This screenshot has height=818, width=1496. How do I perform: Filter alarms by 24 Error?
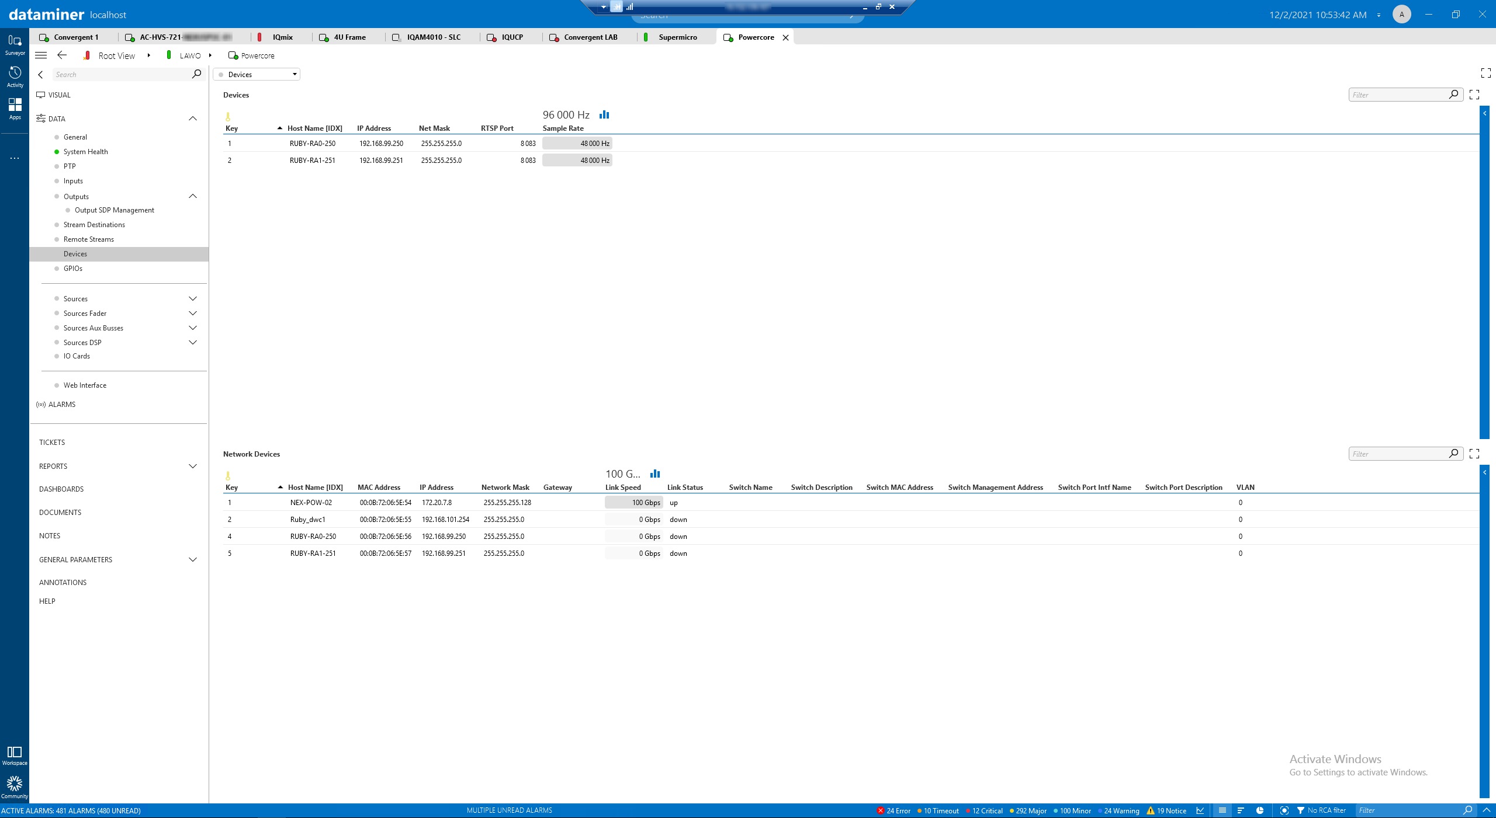tap(894, 810)
